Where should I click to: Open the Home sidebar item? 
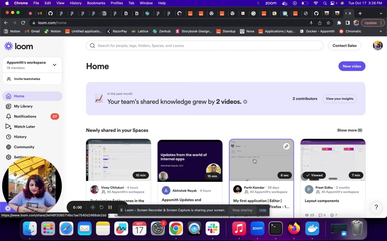coord(32,96)
